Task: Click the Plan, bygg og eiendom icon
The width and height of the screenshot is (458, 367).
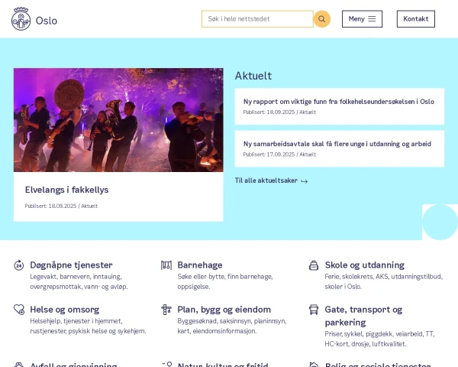Action: pyautogui.click(x=166, y=310)
